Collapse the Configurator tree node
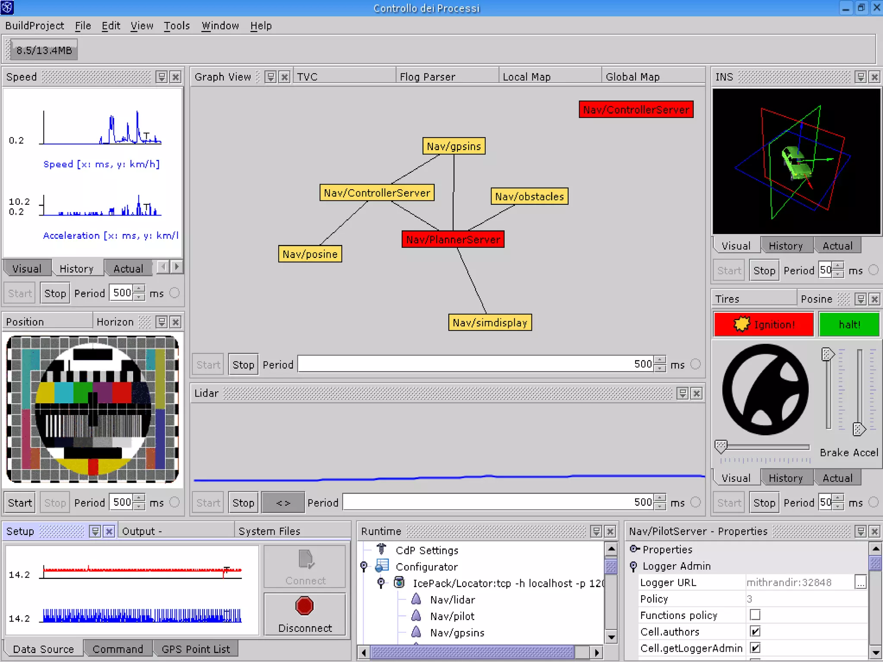883x662 pixels. 363,566
